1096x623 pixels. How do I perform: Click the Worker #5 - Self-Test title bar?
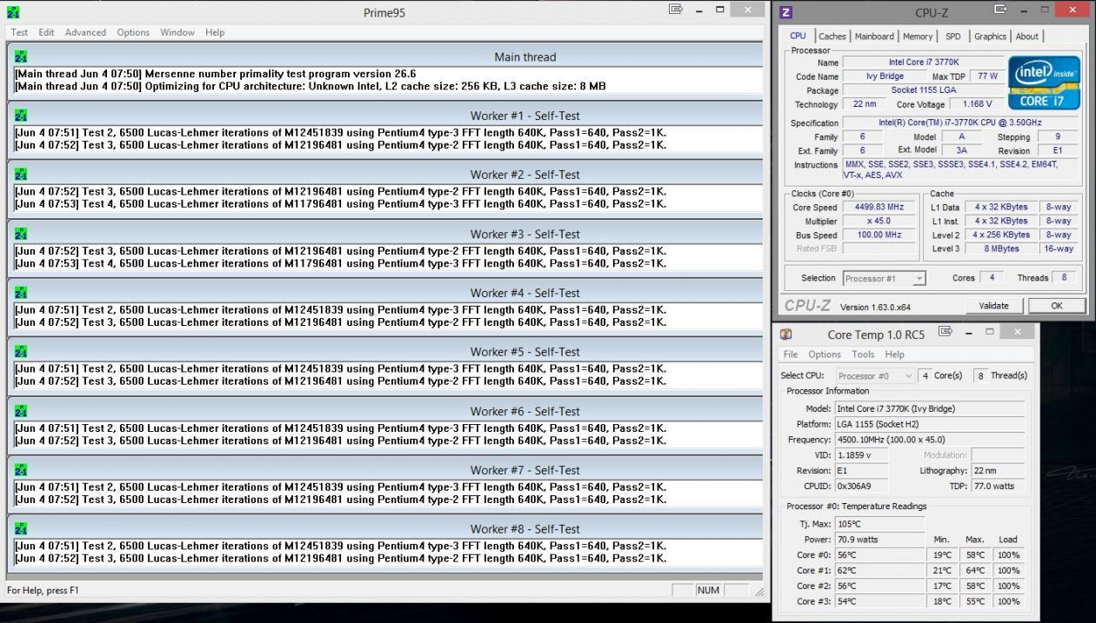385,352
